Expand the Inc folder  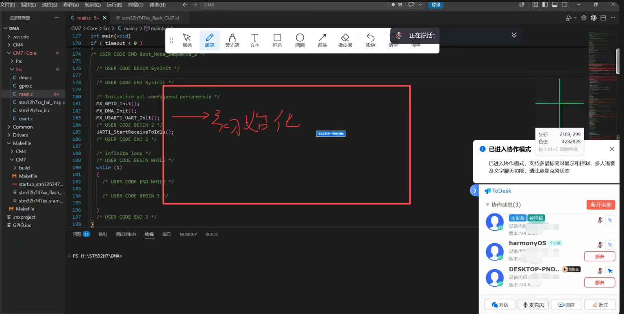pos(19,61)
